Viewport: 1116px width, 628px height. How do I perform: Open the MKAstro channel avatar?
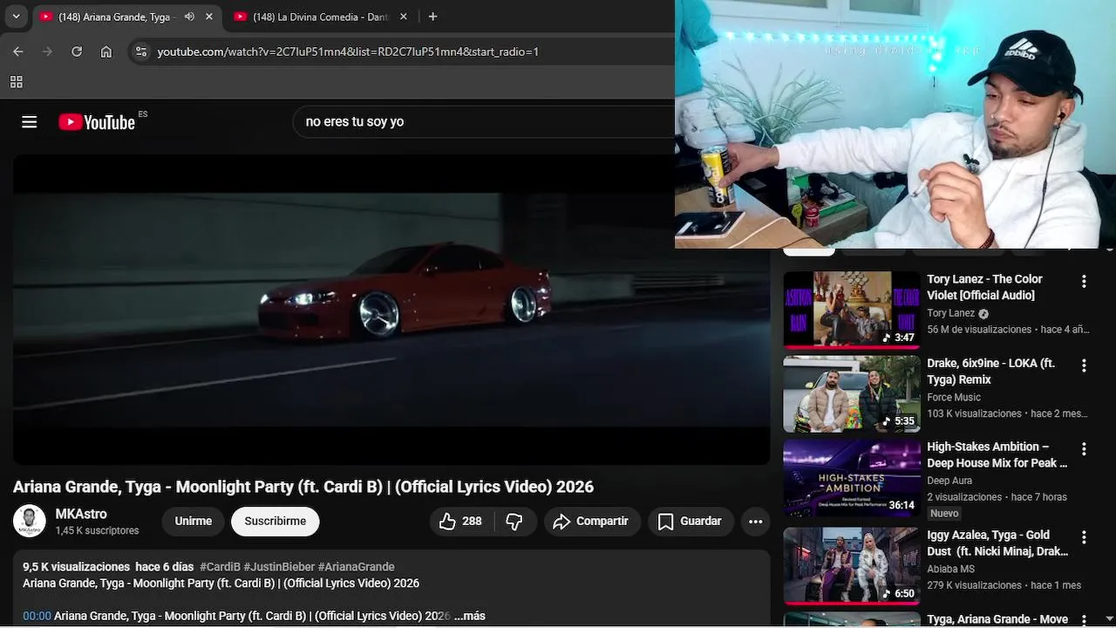(30, 522)
